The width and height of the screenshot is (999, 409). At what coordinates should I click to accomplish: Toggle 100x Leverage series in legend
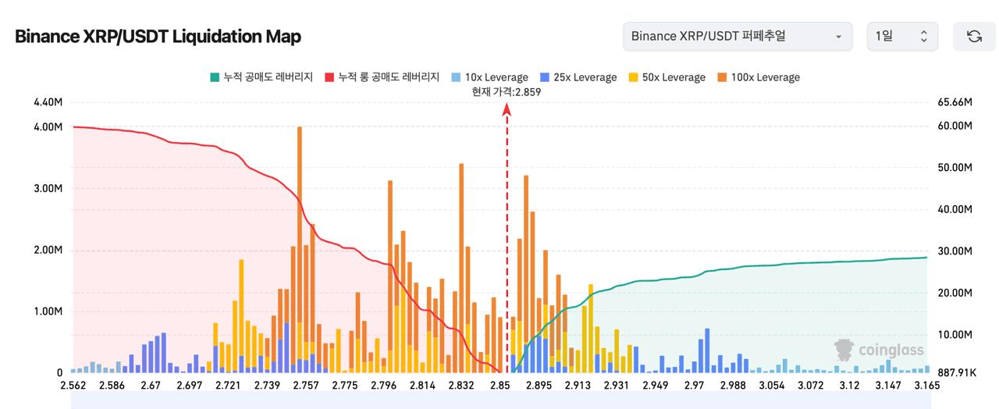point(759,77)
